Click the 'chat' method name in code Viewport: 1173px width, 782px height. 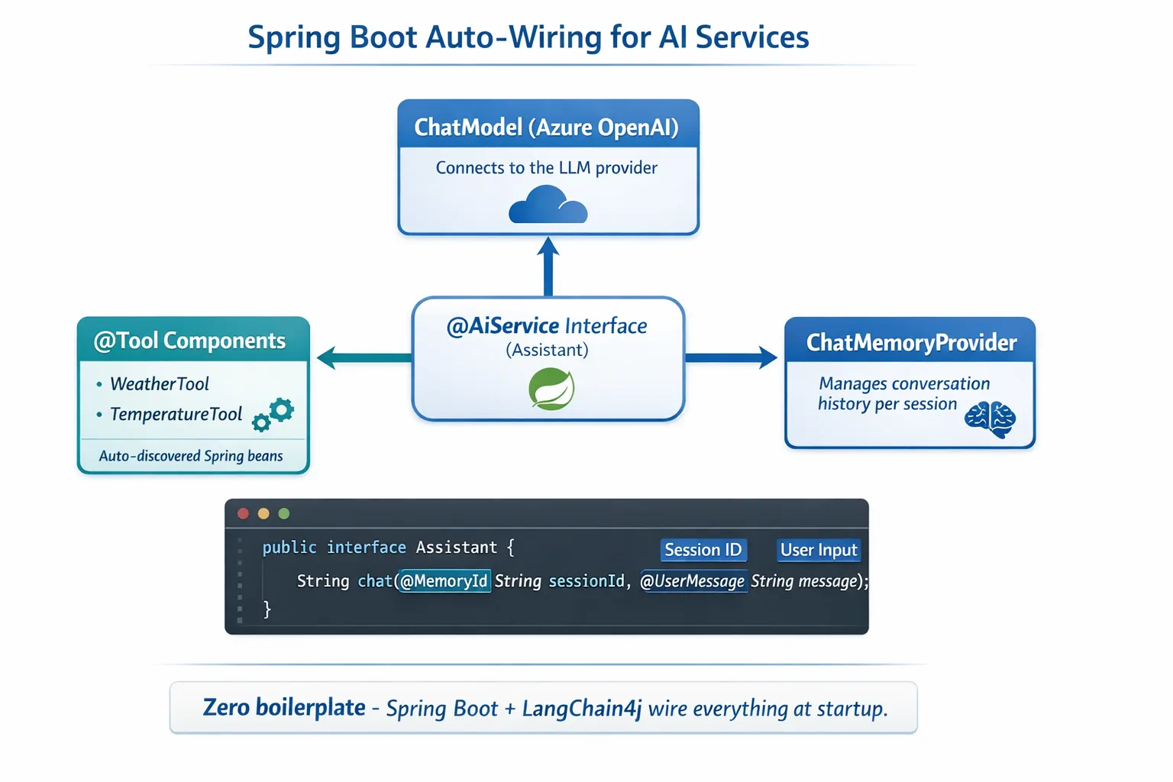pos(375,581)
